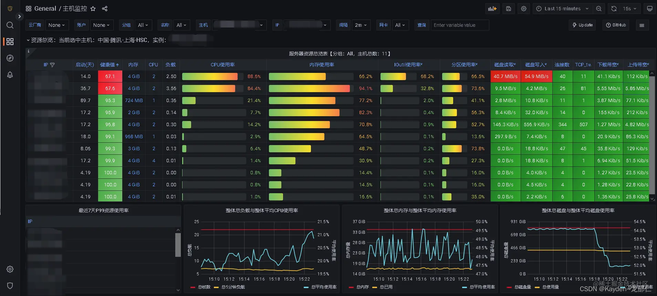Viewport: 657px width, 296px height.
Task: Share the dashboard via share icon
Action: tap(105, 9)
